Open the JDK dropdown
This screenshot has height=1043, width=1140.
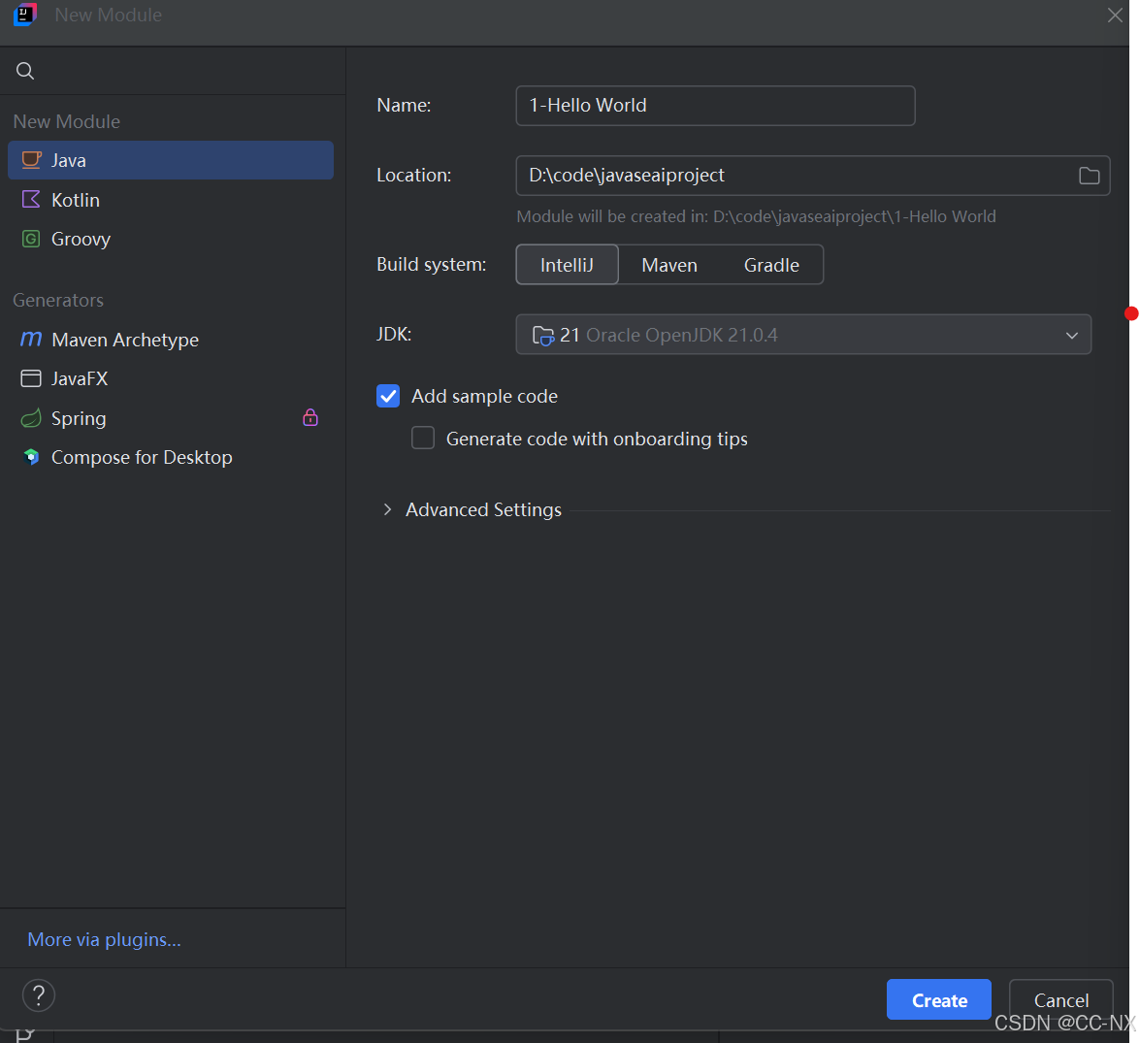pyautogui.click(x=803, y=335)
